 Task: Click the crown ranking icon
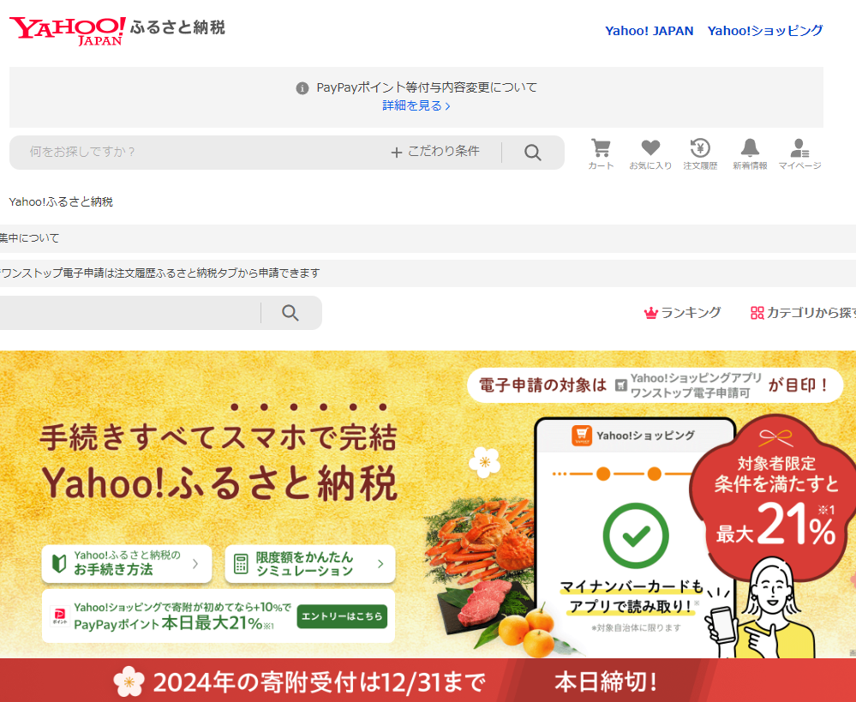(650, 313)
